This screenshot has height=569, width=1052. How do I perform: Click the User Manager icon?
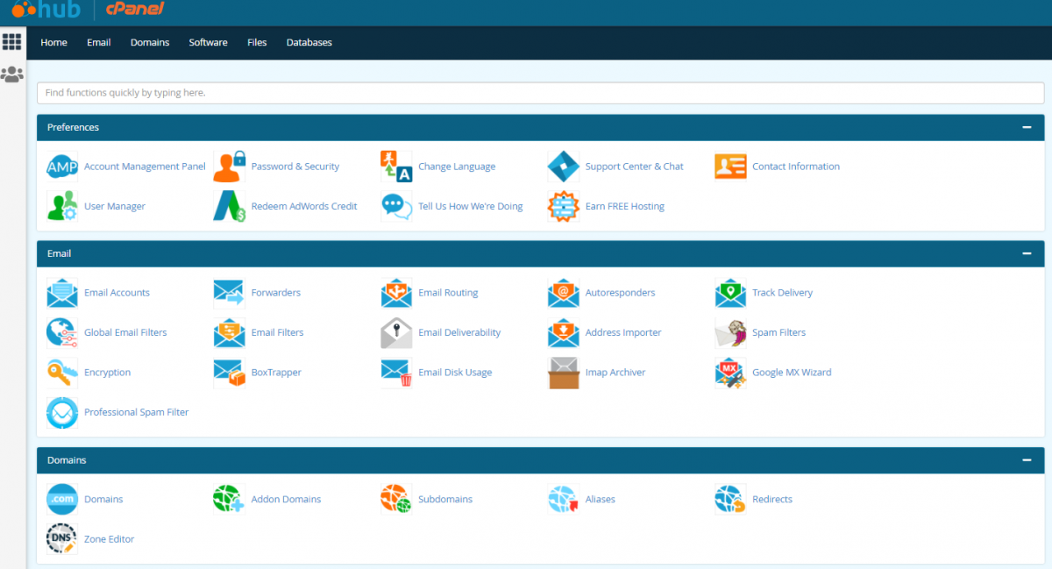(62, 206)
